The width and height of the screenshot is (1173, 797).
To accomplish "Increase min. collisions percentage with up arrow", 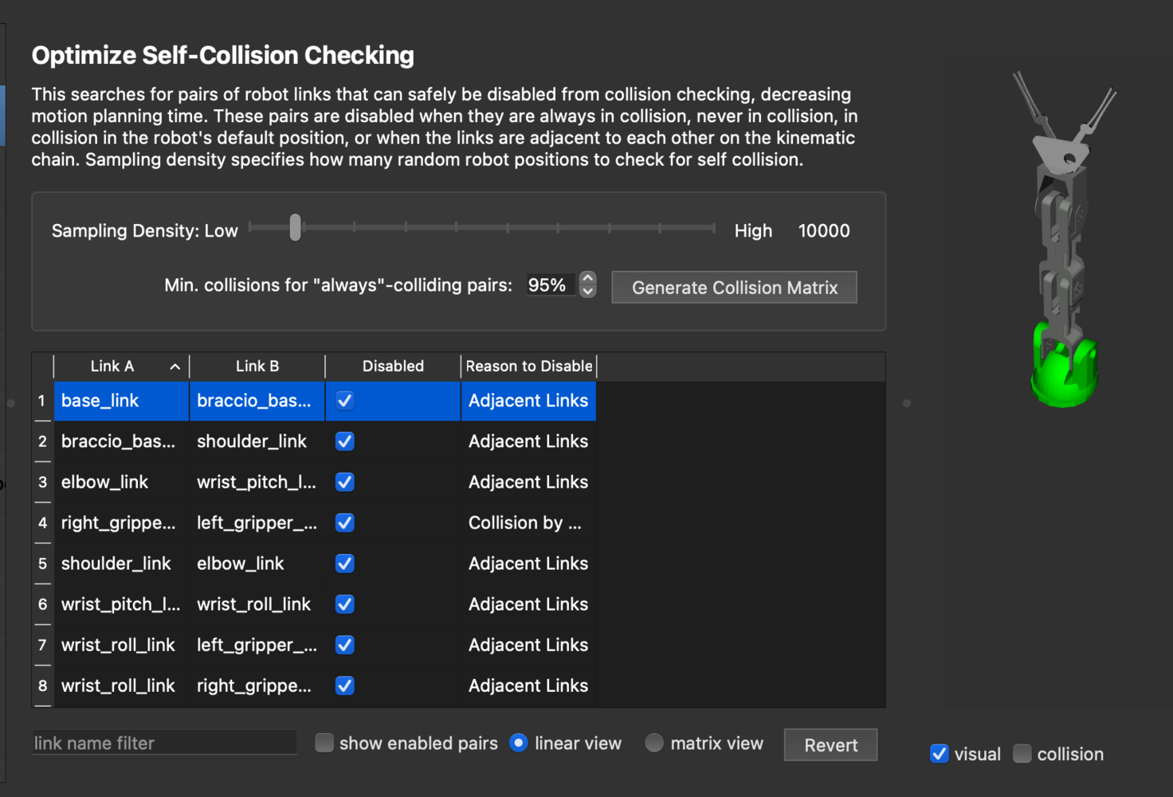I will [x=588, y=278].
